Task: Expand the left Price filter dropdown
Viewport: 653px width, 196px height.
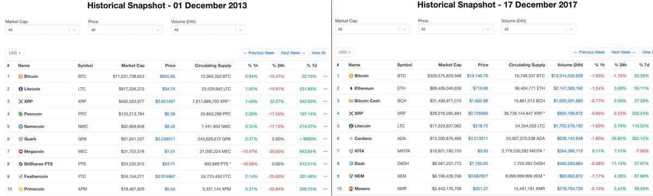Action: click(x=126, y=30)
